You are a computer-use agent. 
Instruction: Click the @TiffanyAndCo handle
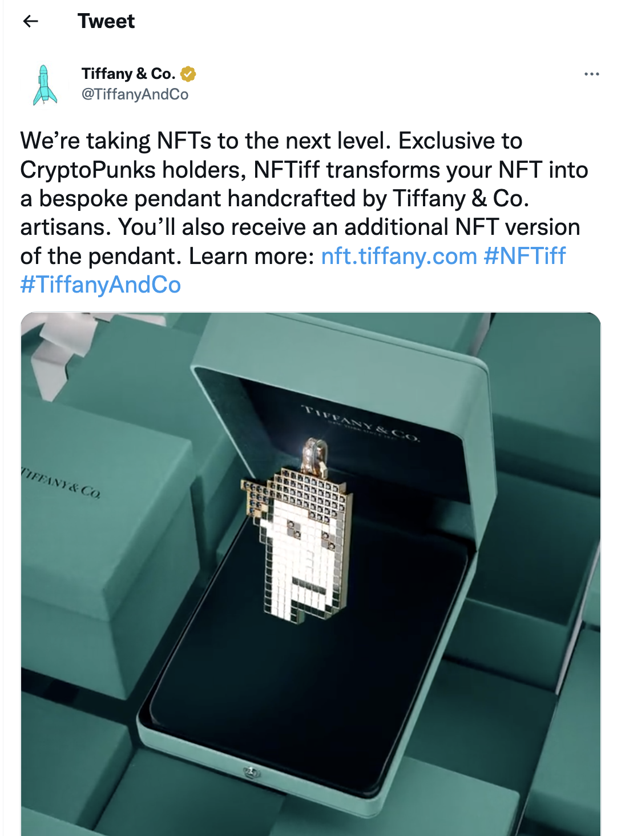click(x=135, y=94)
